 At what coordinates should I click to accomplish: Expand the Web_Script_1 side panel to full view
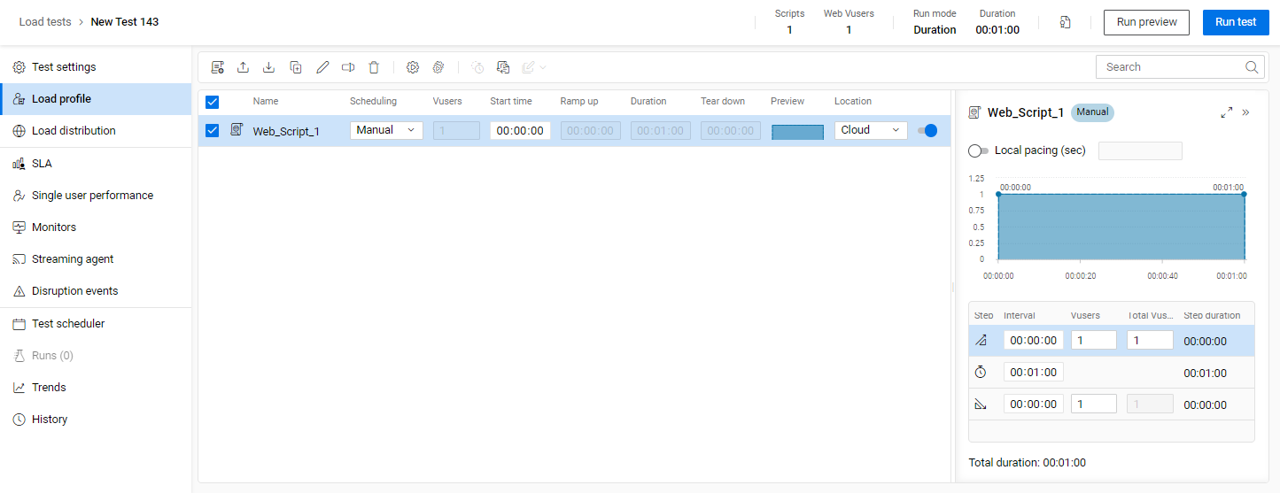click(x=1226, y=112)
